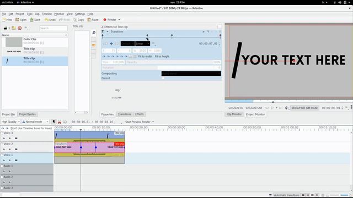Click the magnifier icon beside the Title clip panel
This screenshot has height=198, width=353.
tap(94, 33)
